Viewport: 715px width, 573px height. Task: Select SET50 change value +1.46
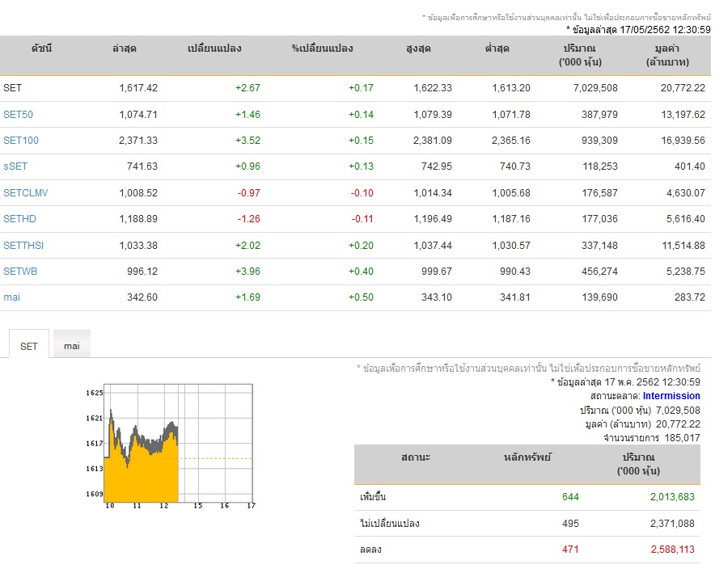pos(247,114)
